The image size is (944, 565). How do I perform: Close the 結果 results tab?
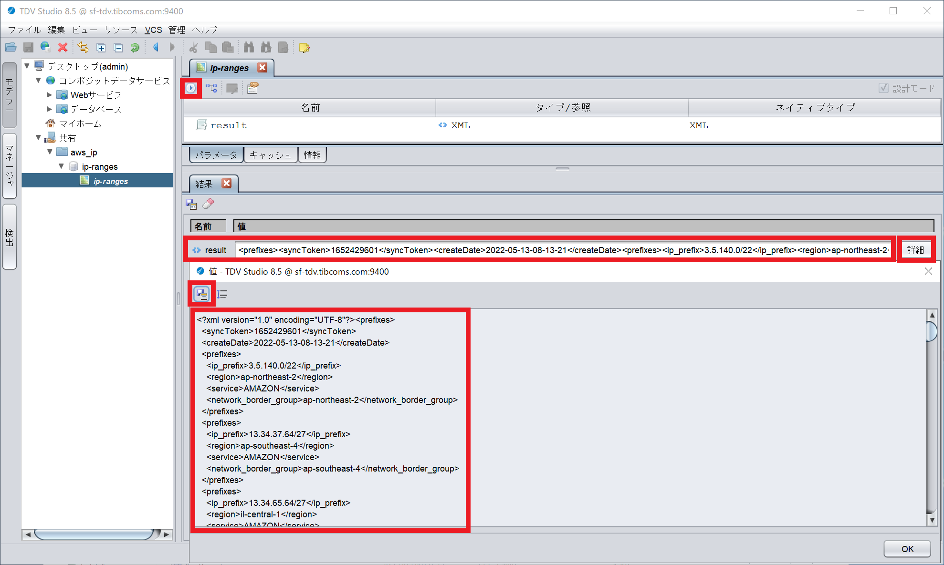coord(227,184)
